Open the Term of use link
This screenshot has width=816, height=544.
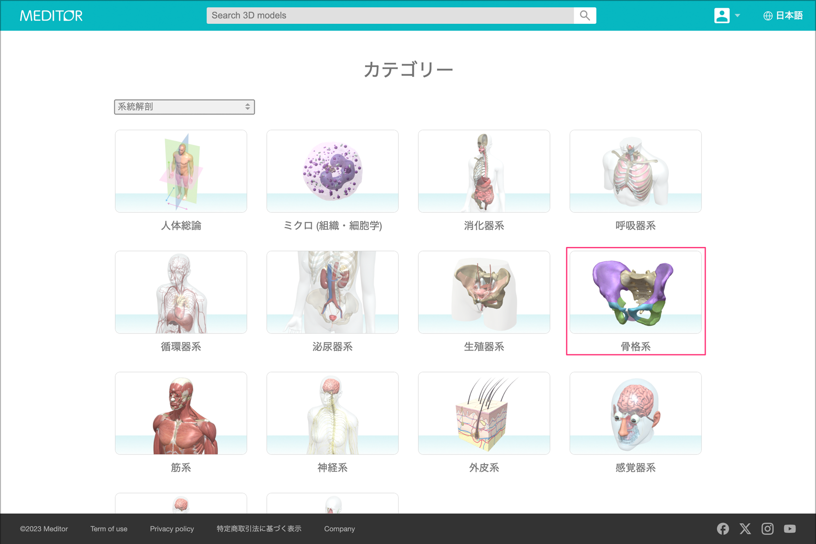tap(109, 529)
